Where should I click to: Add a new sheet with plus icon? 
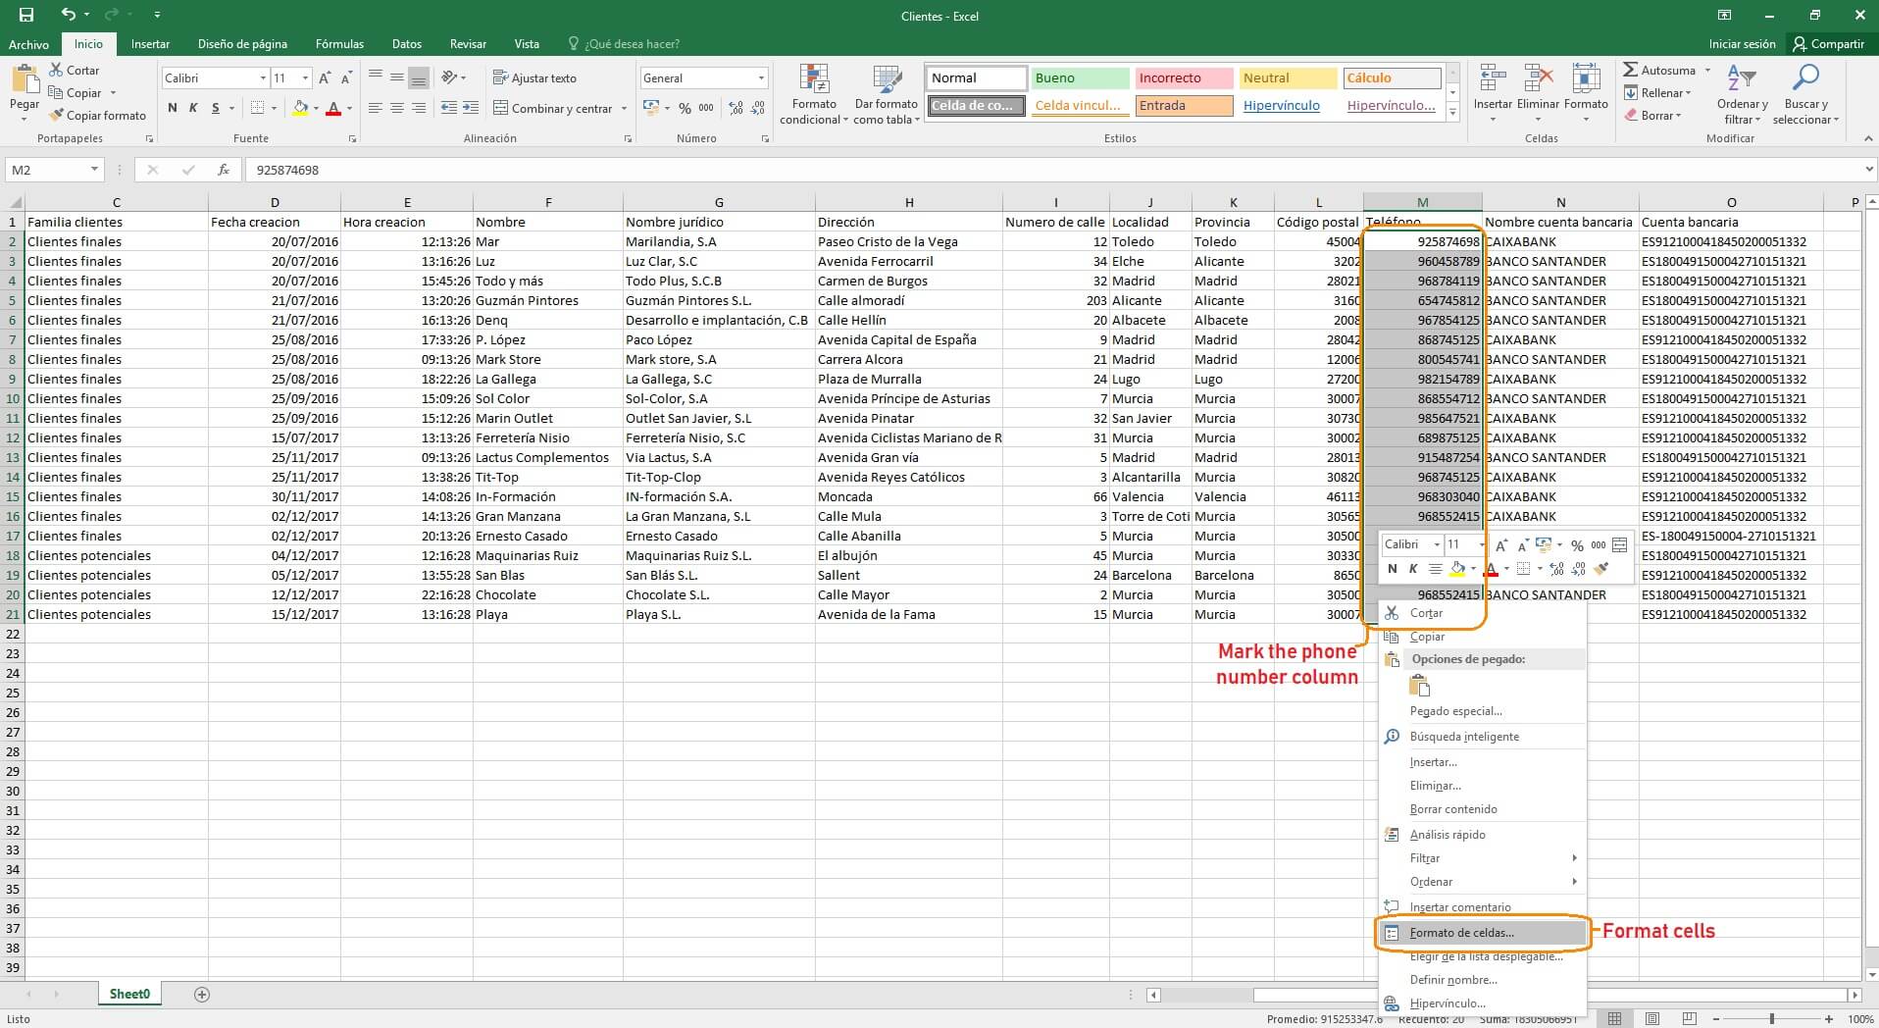(x=202, y=994)
